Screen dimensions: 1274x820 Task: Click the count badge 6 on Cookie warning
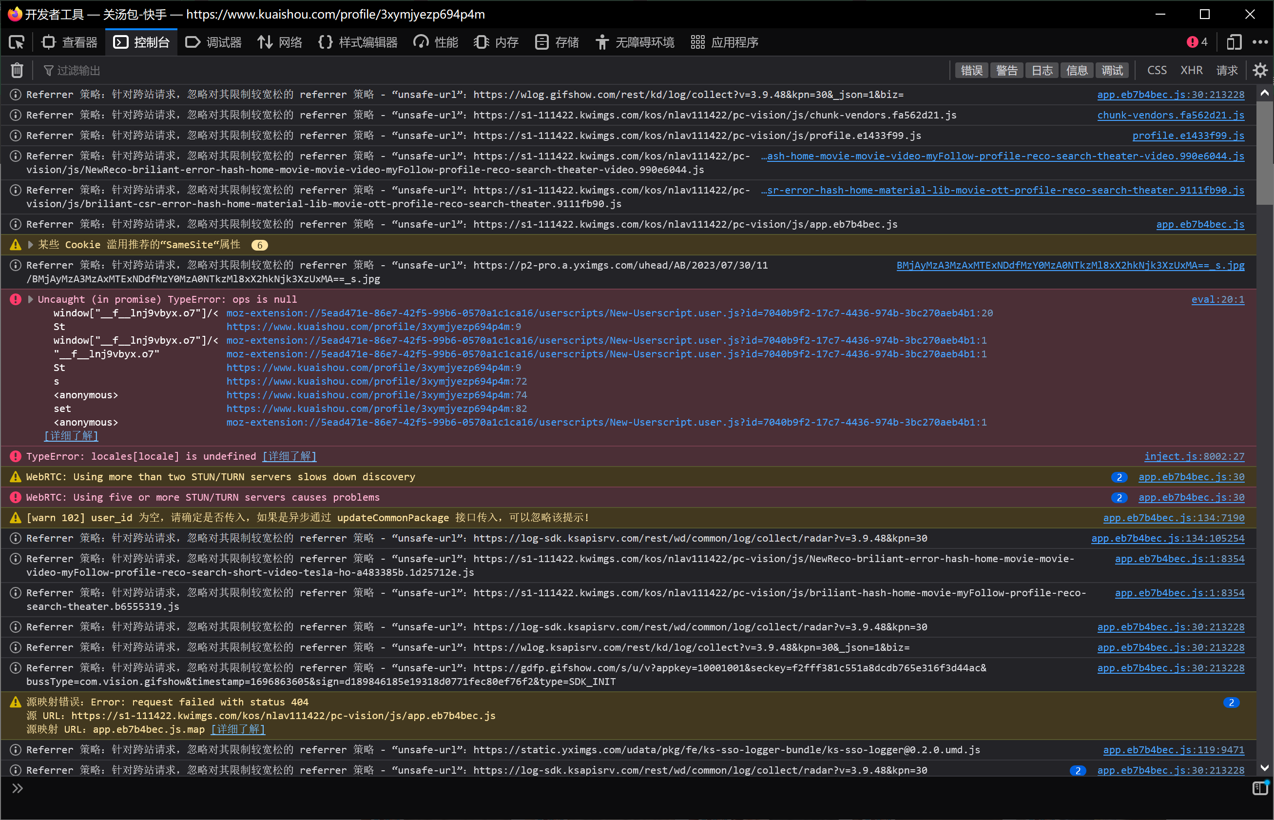[259, 245]
